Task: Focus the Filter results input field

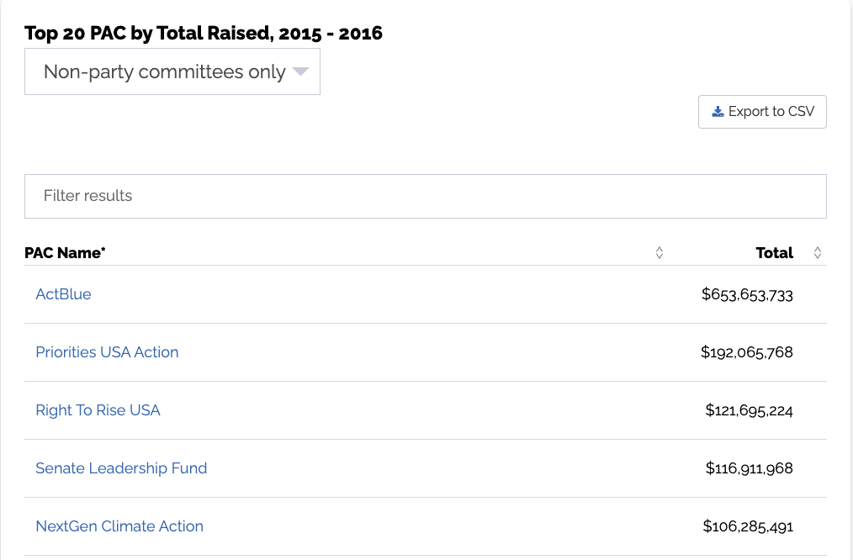Action: click(x=426, y=196)
